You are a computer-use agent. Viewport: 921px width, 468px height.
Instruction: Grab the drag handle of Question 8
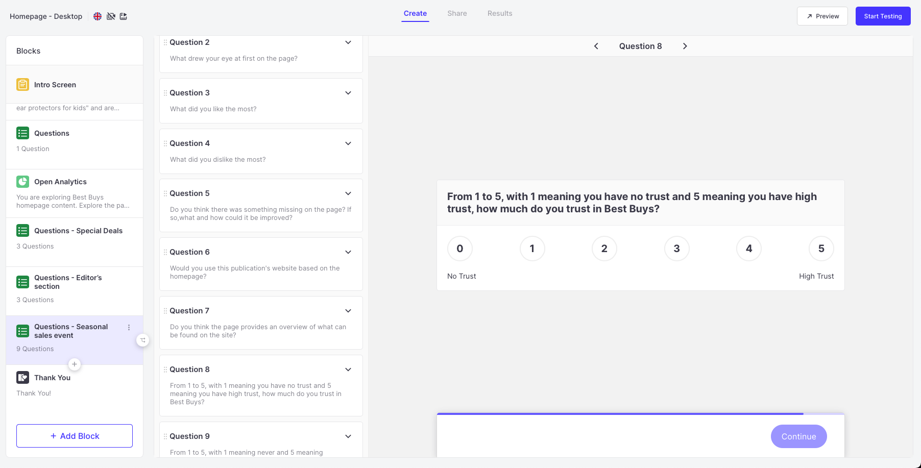click(165, 370)
